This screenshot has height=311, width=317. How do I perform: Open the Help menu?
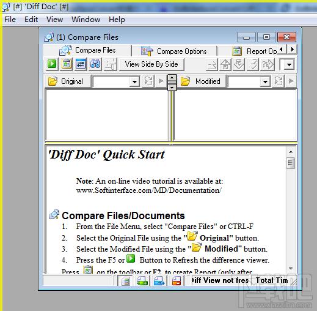[117, 20]
